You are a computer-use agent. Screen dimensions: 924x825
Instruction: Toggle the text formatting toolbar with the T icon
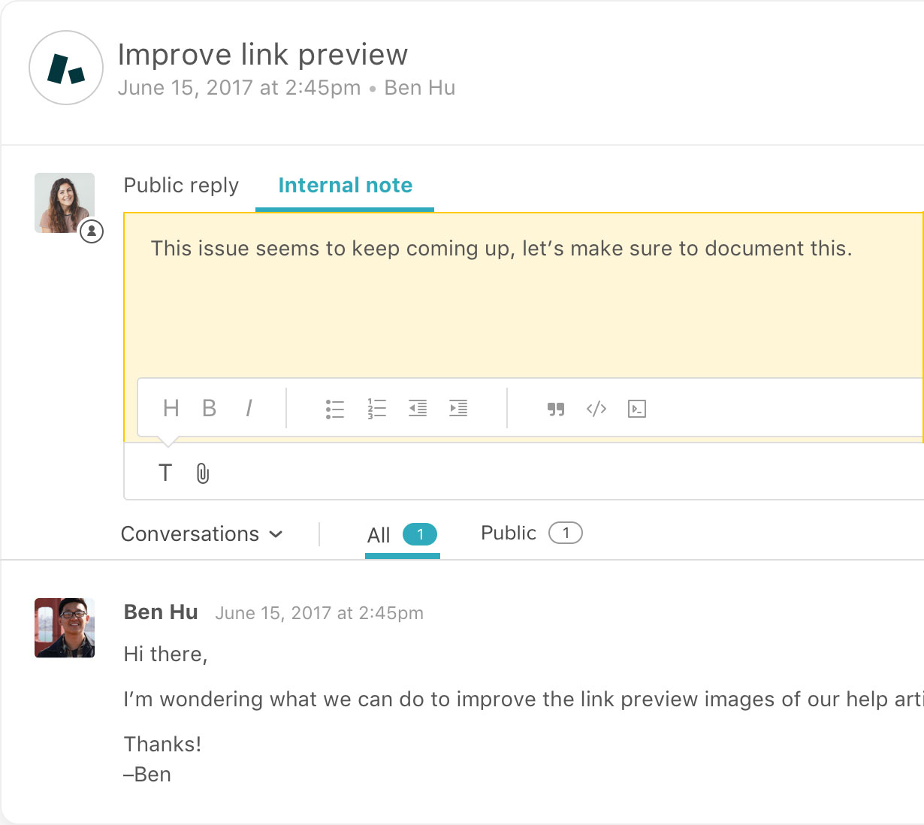pos(165,473)
